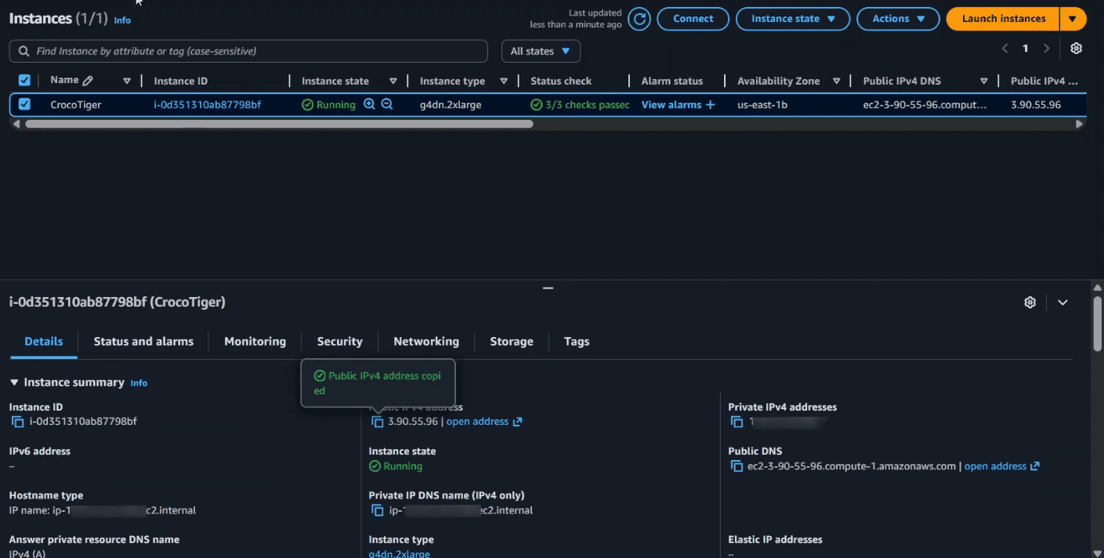Open the All states filter dropdown

[x=541, y=50]
